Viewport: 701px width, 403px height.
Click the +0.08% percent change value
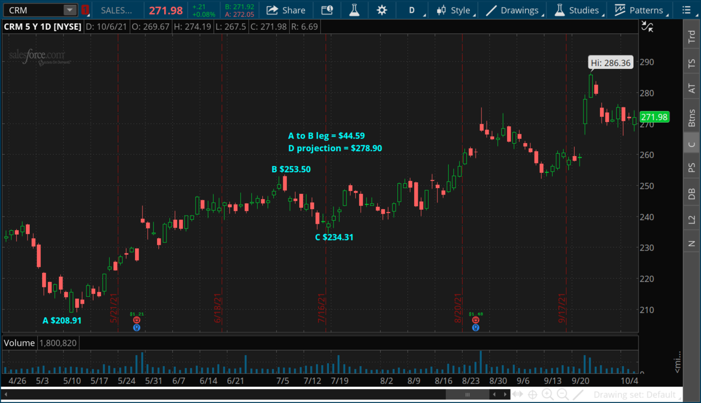click(203, 13)
